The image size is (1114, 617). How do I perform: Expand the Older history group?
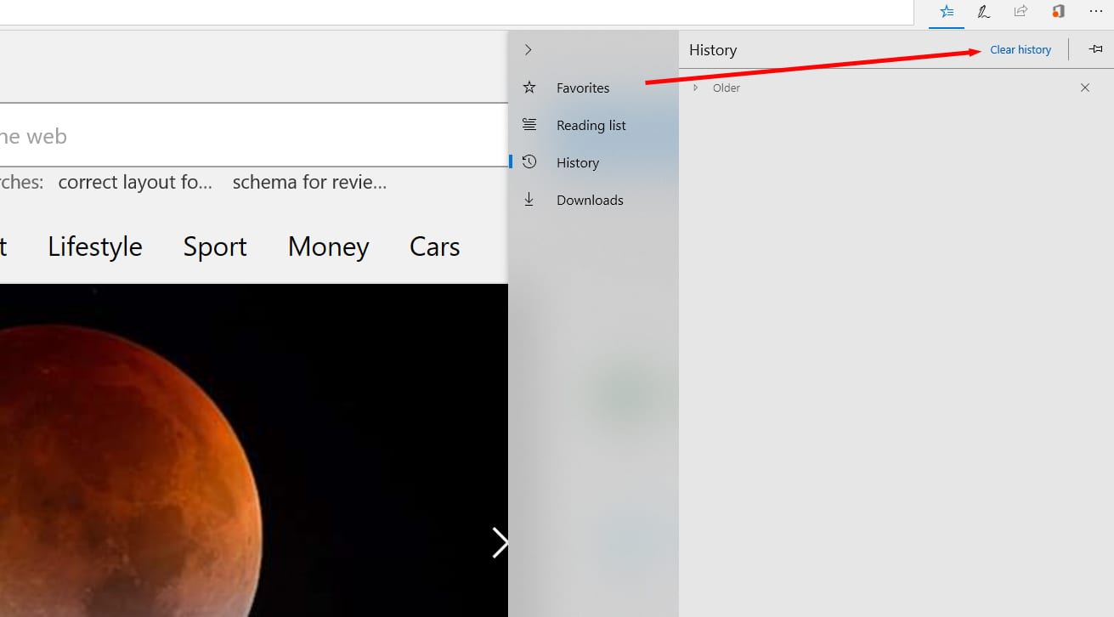695,88
